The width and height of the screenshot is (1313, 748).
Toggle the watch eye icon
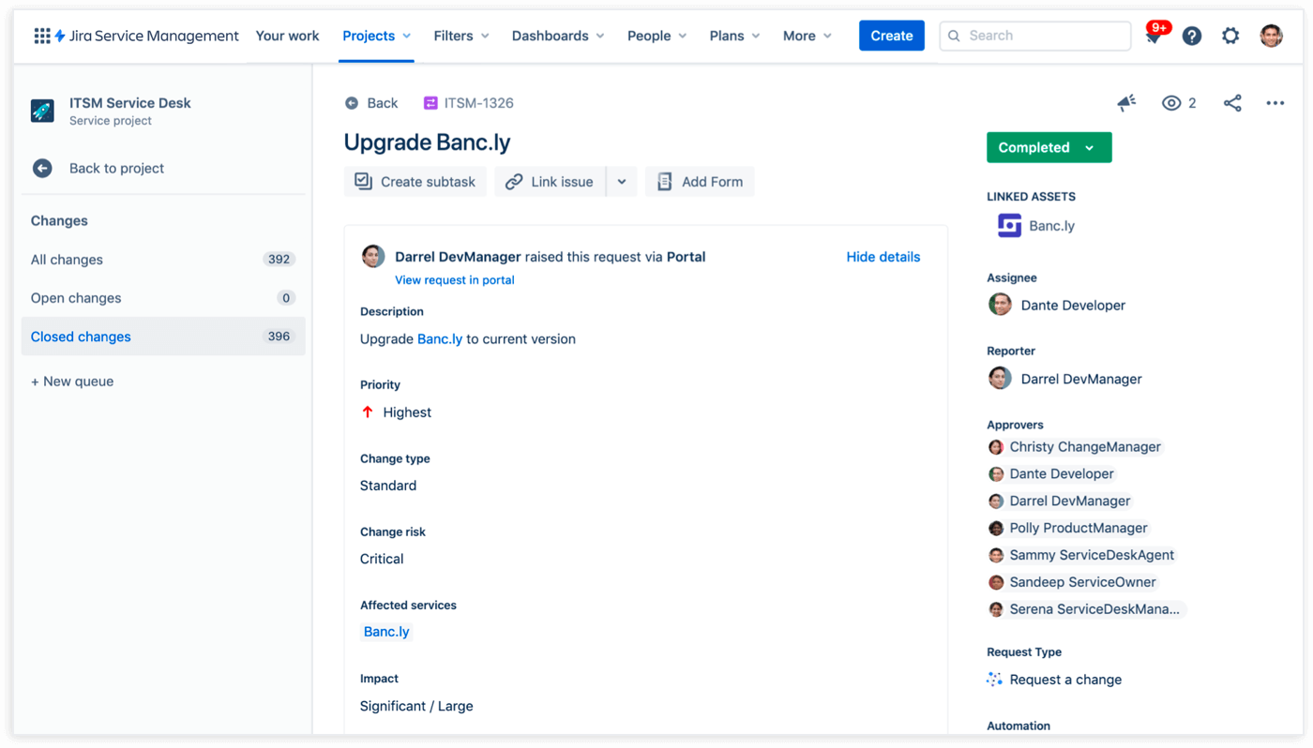click(1171, 103)
